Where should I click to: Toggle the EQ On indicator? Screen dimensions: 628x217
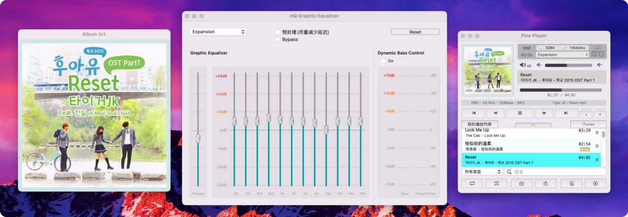point(526,55)
